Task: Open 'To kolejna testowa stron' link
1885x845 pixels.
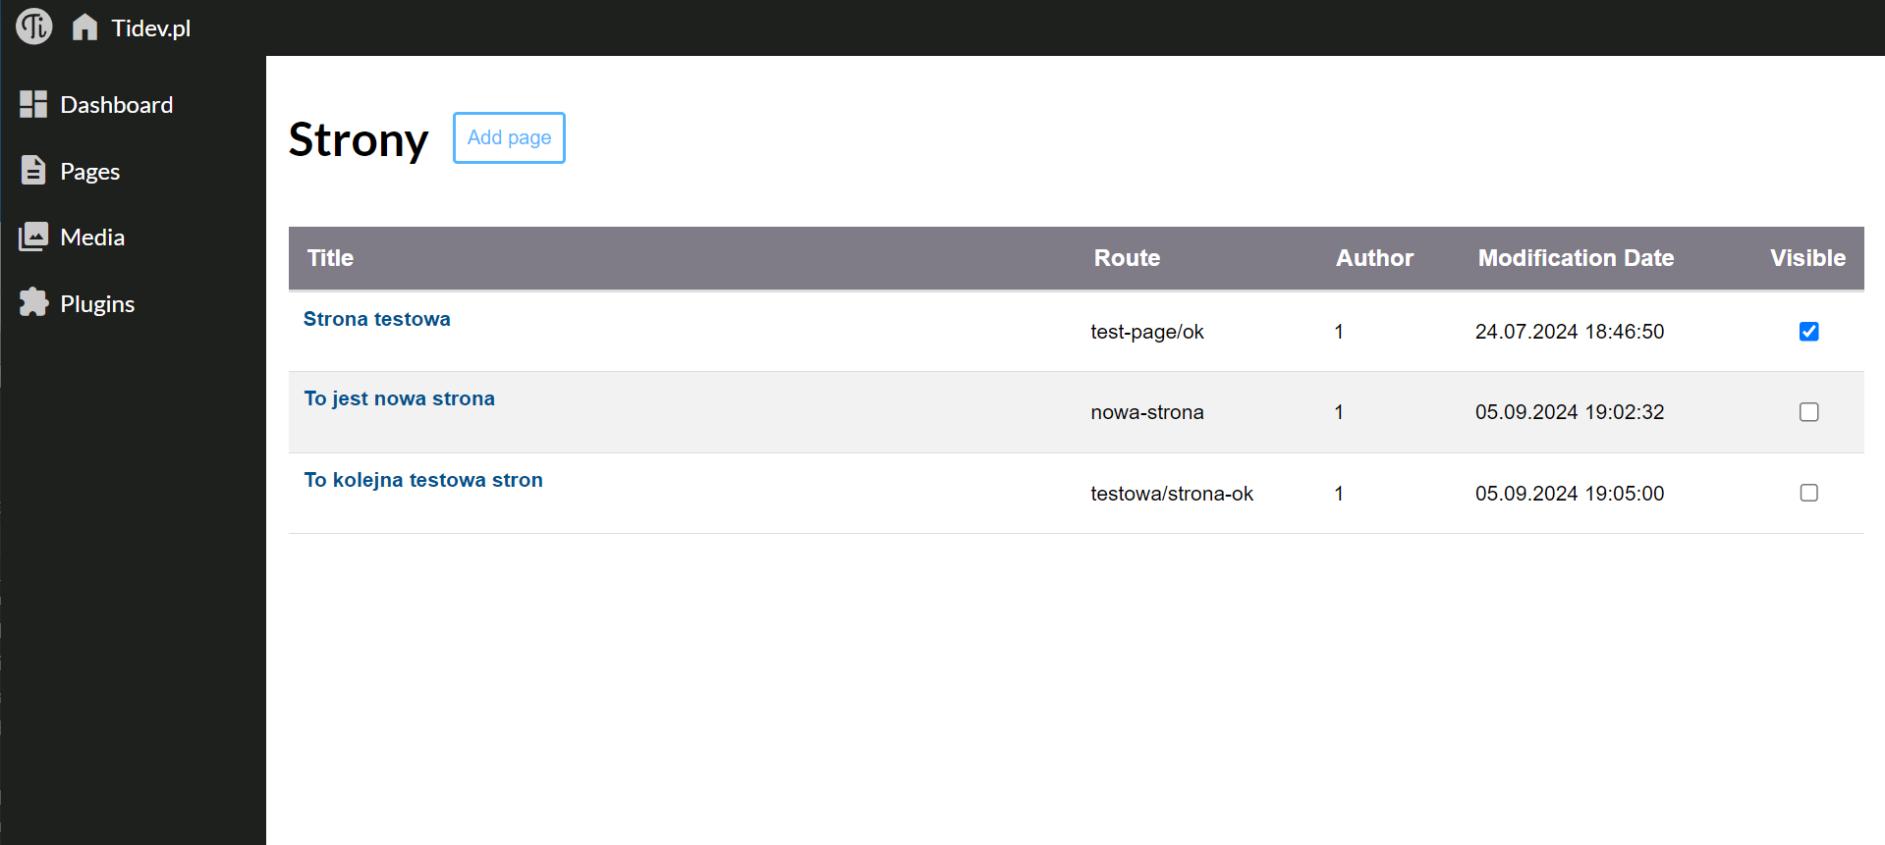Action: [x=422, y=480]
